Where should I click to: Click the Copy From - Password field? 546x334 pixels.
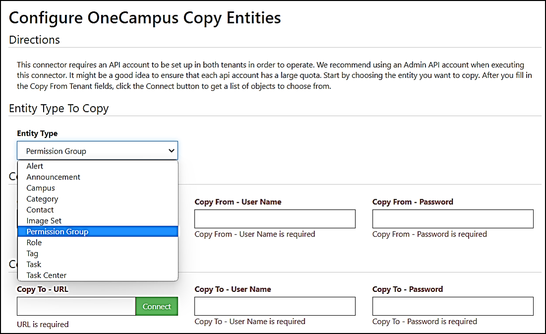(452, 219)
